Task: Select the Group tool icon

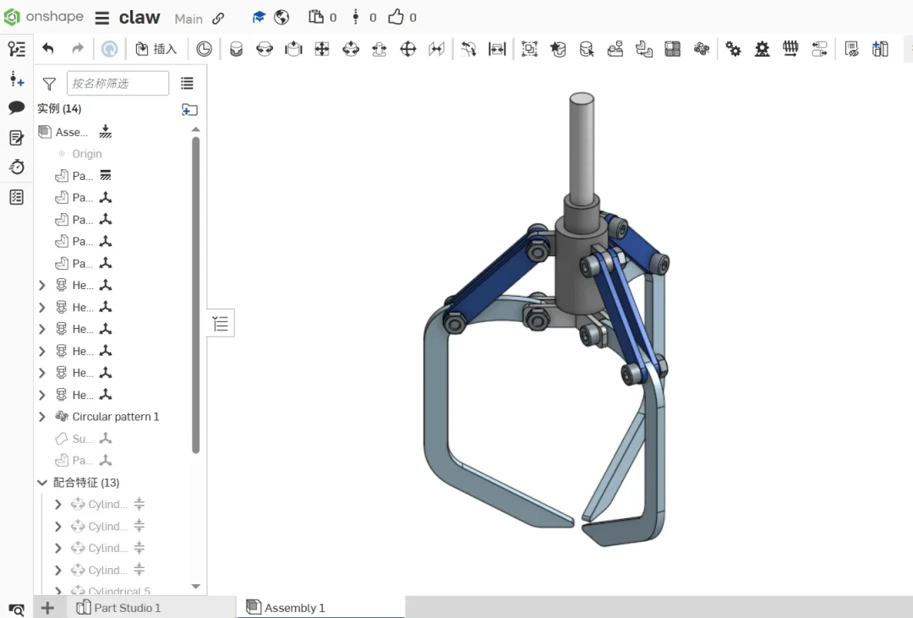Action: (x=529, y=49)
